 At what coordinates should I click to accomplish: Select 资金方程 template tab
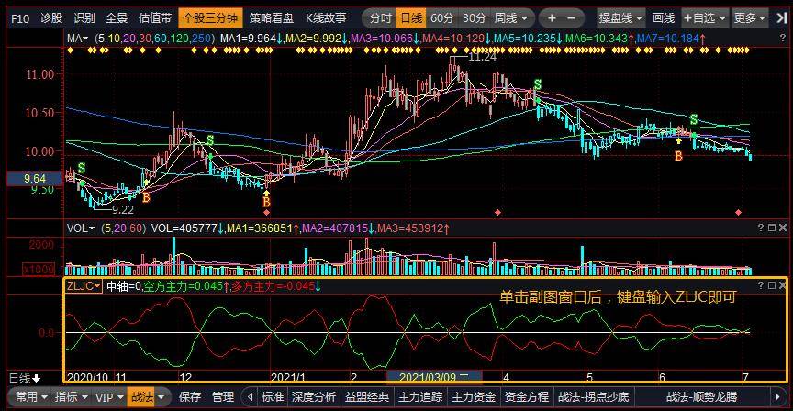point(527,397)
